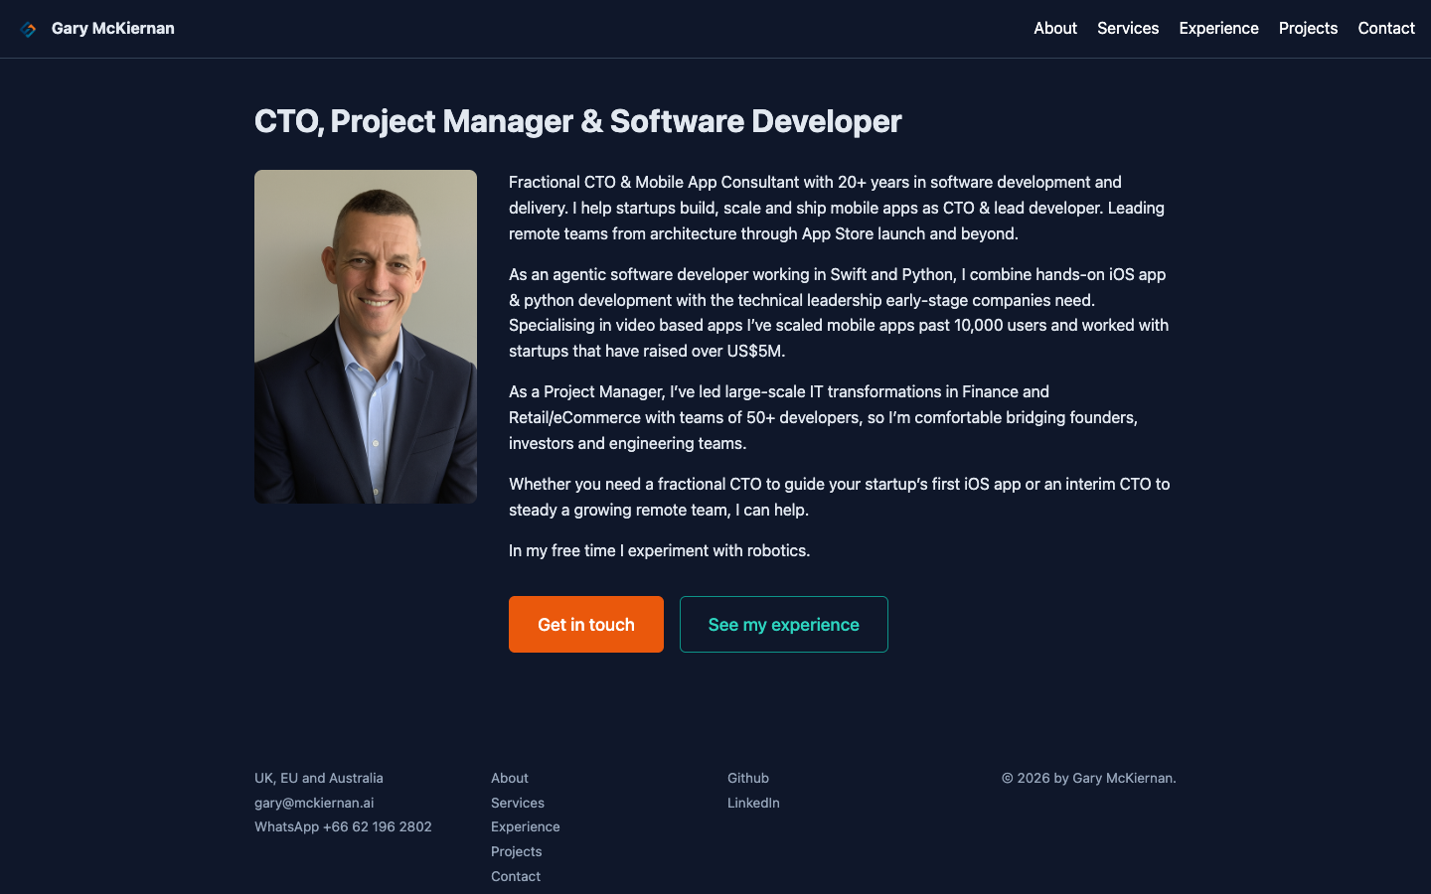
Task: Click the See my experience button
Action: coord(784,624)
